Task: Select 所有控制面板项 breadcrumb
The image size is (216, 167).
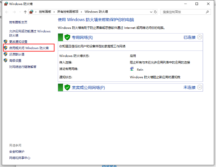Action: tap(68, 12)
